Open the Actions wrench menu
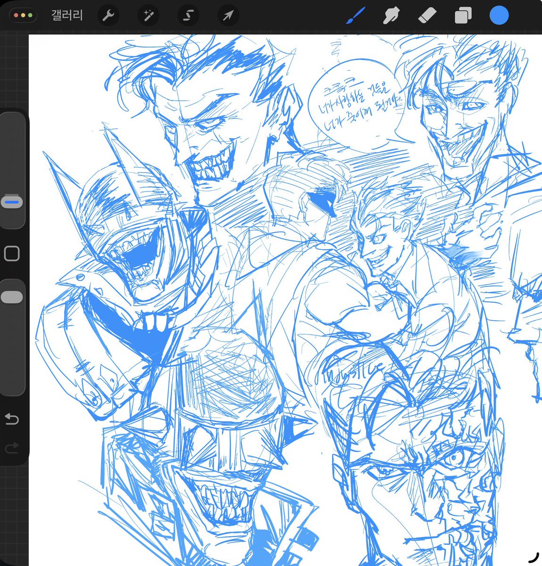The image size is (542, 566). [x=108, y=16]
